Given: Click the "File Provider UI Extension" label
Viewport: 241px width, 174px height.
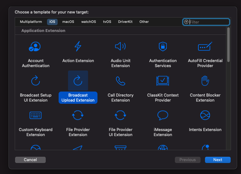Looking at the screenshot, I should tap(120, 132).
